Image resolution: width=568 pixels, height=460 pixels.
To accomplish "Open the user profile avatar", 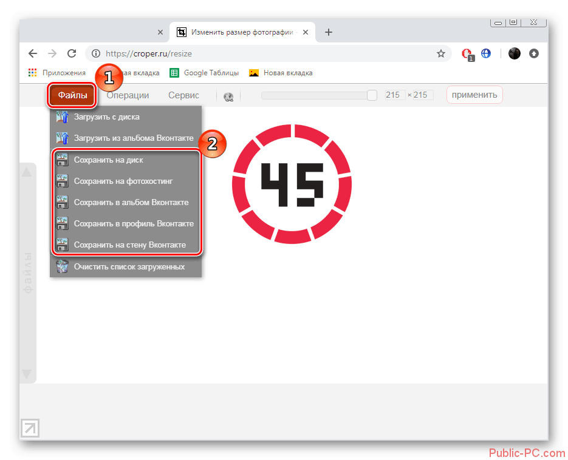I will (x=515, y=53).
